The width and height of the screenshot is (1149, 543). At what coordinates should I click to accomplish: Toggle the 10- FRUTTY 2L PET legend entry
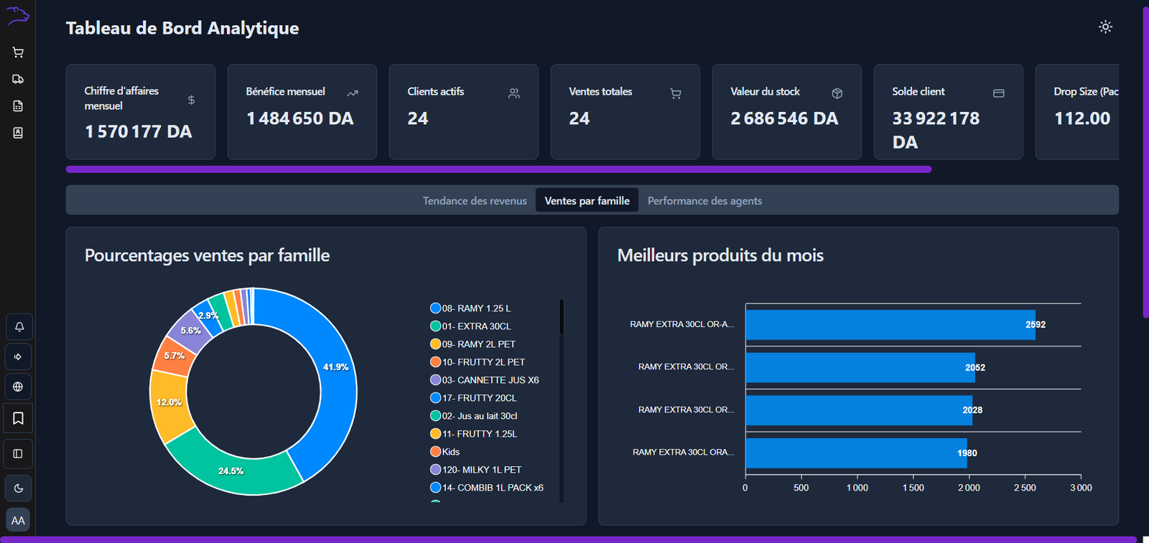click(x=478, y=362)
